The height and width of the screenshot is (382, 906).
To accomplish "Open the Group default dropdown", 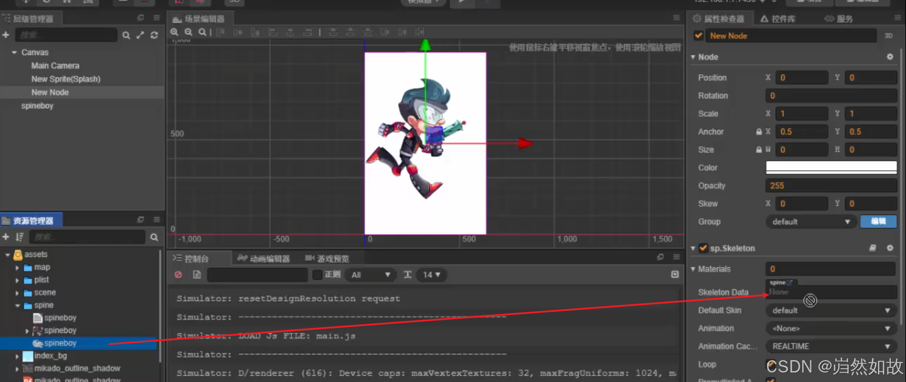I will (811, 222).
